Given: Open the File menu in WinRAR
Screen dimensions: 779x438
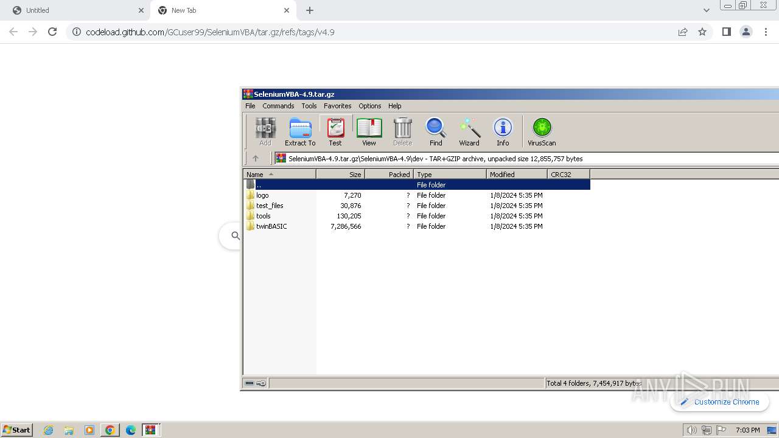Looking at the screenshot, I should [250, 106].
